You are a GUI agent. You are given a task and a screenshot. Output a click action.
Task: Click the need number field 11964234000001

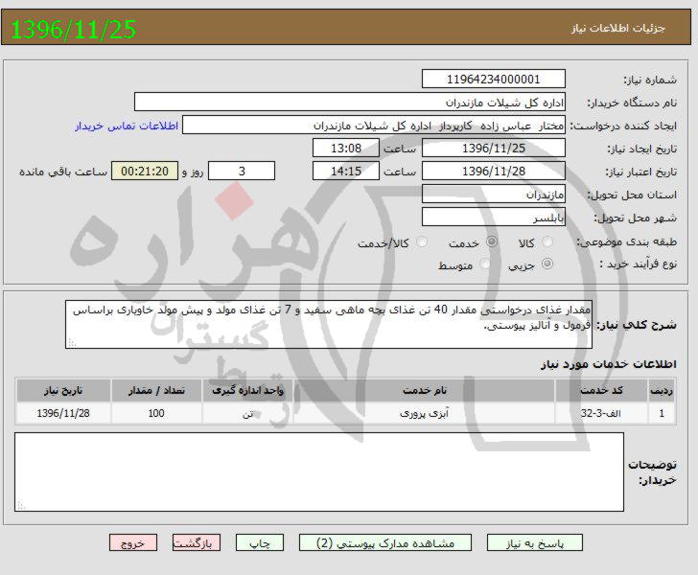pos(493,80)
